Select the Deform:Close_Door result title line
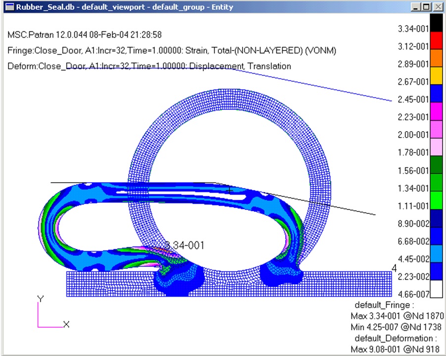This screenshot has width=446, height=356. tap(149, 66)
